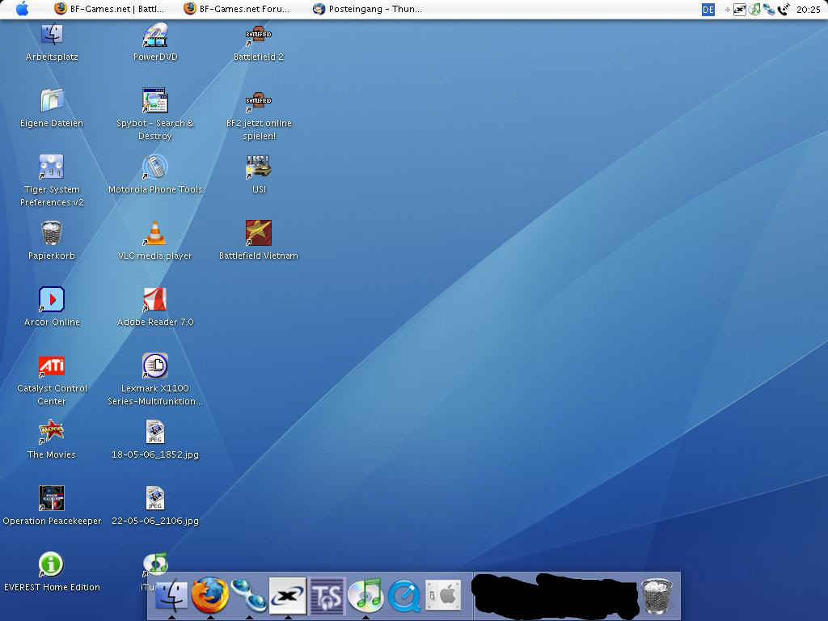This screenshot has width=828, height=621.
Task: Launch QuickTime Player from the dock
Action: (x=404, y=596)
